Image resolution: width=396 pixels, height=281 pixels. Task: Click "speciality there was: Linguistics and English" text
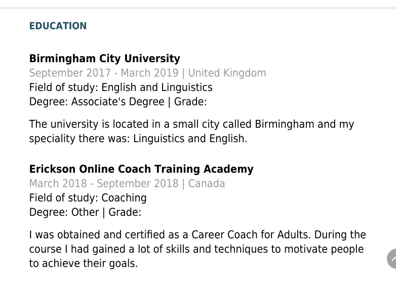138,139
